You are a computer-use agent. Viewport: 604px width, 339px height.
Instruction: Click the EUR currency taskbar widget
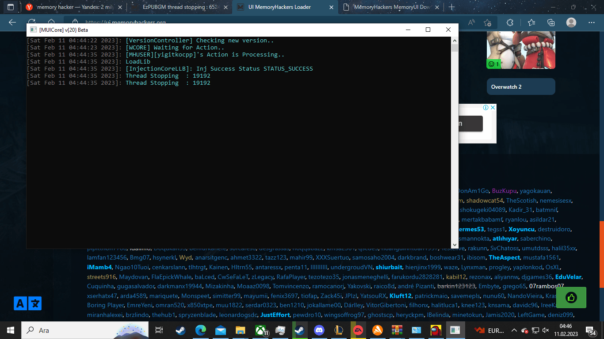tap(490, 330)
